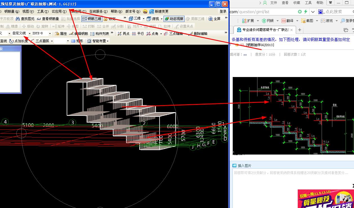This screenshot has height=208, width=354.
Task: Expand the 俯视 view direction dropdown
Action: (x=162, y=19)
